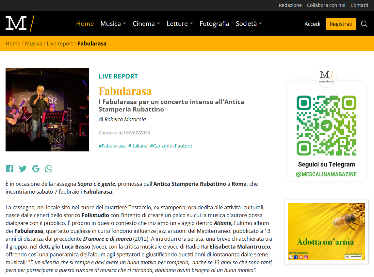The height and width of the screenshot is (277, 374).
Task: Share article on Twitter
Action: (23, 169)
